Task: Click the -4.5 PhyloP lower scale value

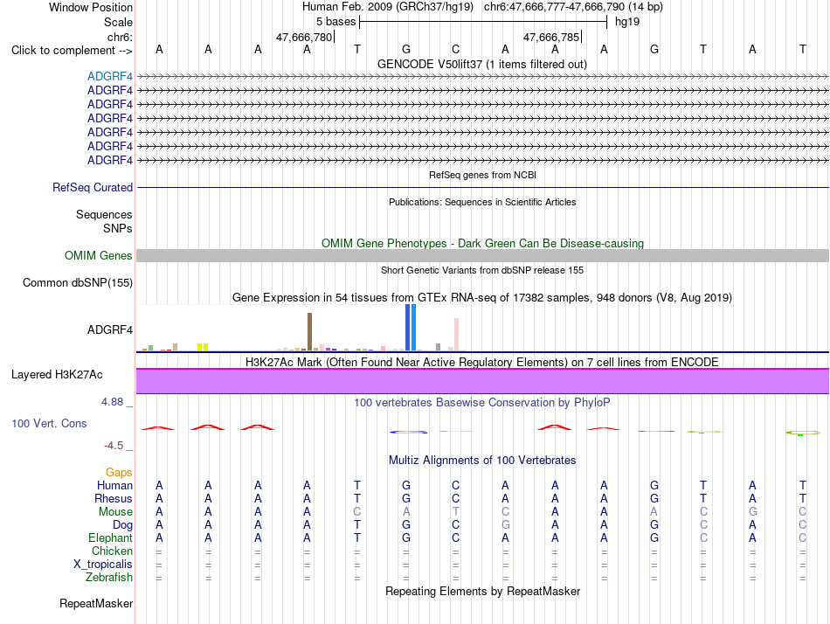Action: pyautogui.click(x=114, y=446)
